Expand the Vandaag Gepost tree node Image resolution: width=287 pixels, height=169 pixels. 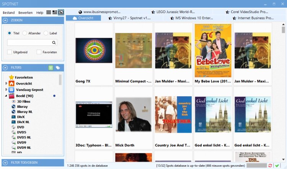[x=6, y=89]
